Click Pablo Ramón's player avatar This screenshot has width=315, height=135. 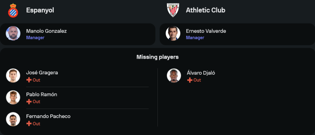pos(13,97)
